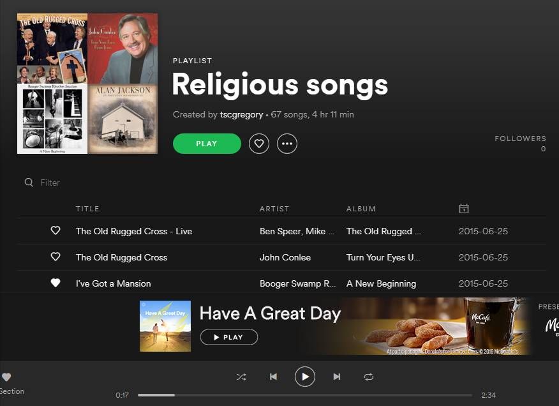
Task: Open tscgregory's profile link
Action: click(x=241, y=114)
